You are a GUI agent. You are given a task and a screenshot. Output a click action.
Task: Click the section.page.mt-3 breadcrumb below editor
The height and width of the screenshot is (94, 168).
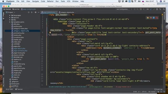[x=95, y=87]
